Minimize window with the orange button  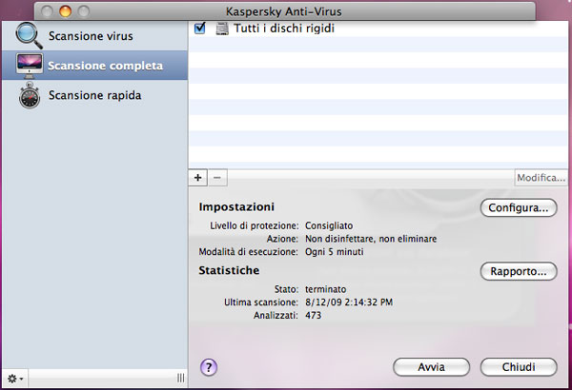click(x=65, y=11)
